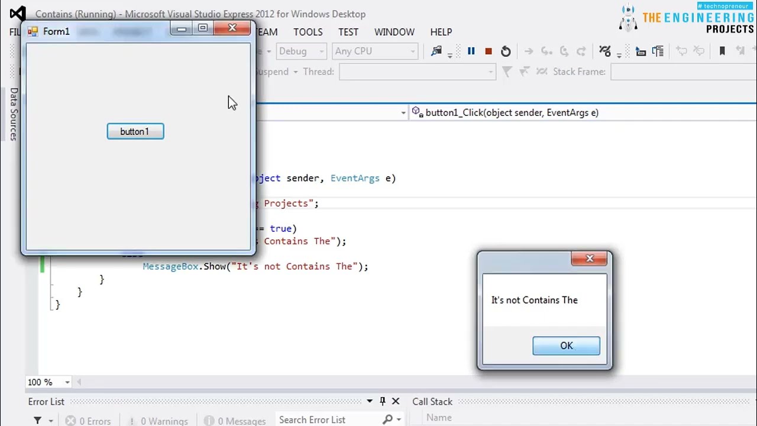757x426 pixels.
Task: Click the EventArgs type in code
Action: point(355,178)
